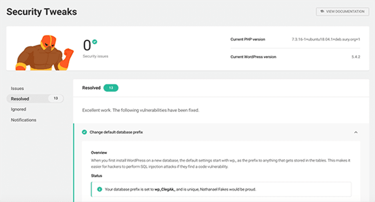Click the Security Tweaks page heading
The image size is (375, 202).
click(x=42, y=12)
